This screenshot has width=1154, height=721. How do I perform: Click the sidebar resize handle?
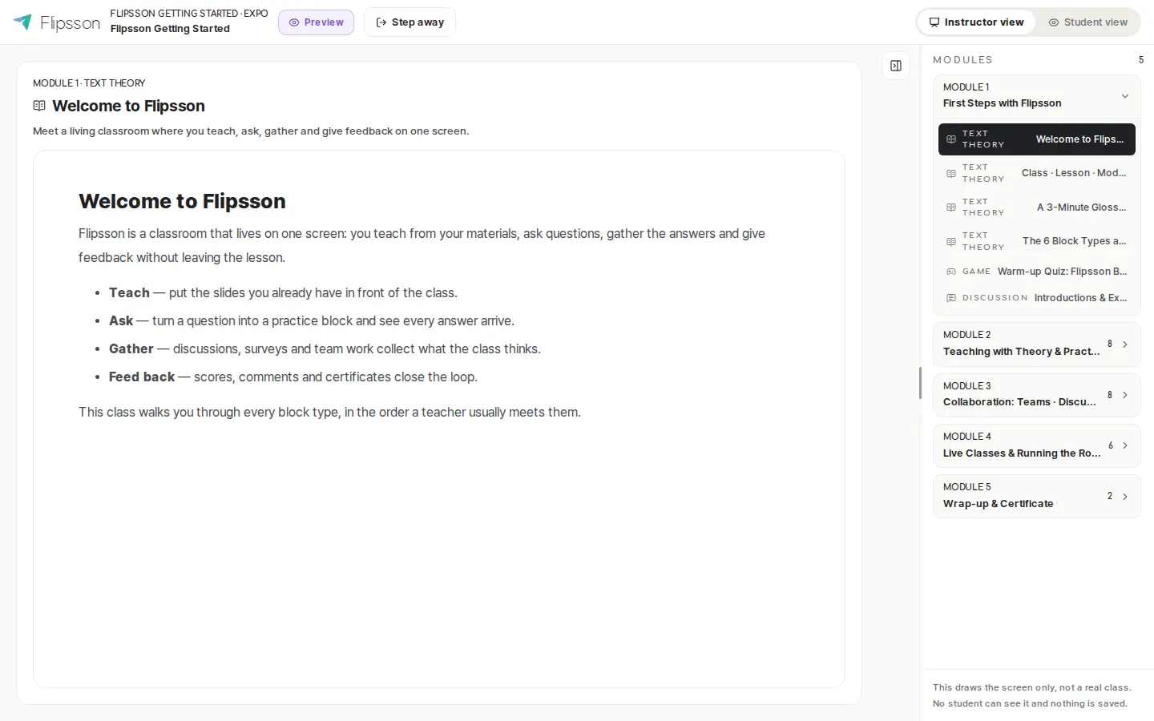(920, 383)
